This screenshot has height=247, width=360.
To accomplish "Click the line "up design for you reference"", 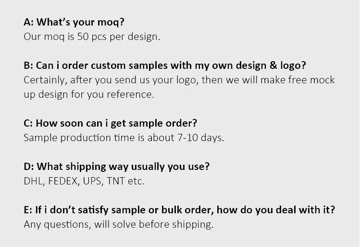I will 89,94.
